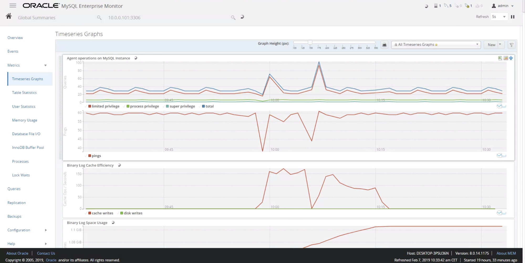525x263 pixels.
Task: Export Agent operations graph as CSV
Action: click(500, 58)
